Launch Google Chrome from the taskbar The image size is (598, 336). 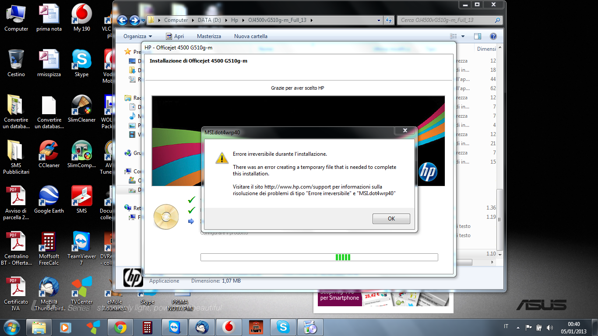[x=120, y=327]
